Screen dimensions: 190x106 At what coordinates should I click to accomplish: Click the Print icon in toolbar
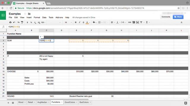(x=10, y=22)
